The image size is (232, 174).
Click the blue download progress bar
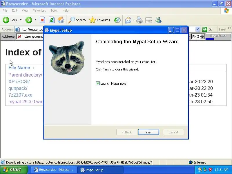click(210, 39)
